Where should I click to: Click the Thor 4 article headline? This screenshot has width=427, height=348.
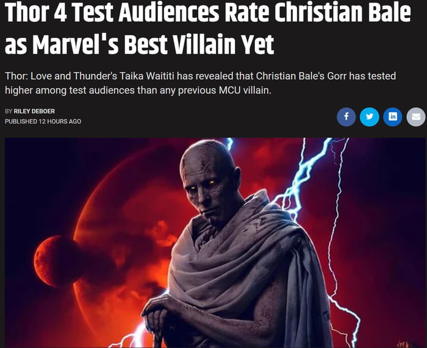(x=208, y=28)
